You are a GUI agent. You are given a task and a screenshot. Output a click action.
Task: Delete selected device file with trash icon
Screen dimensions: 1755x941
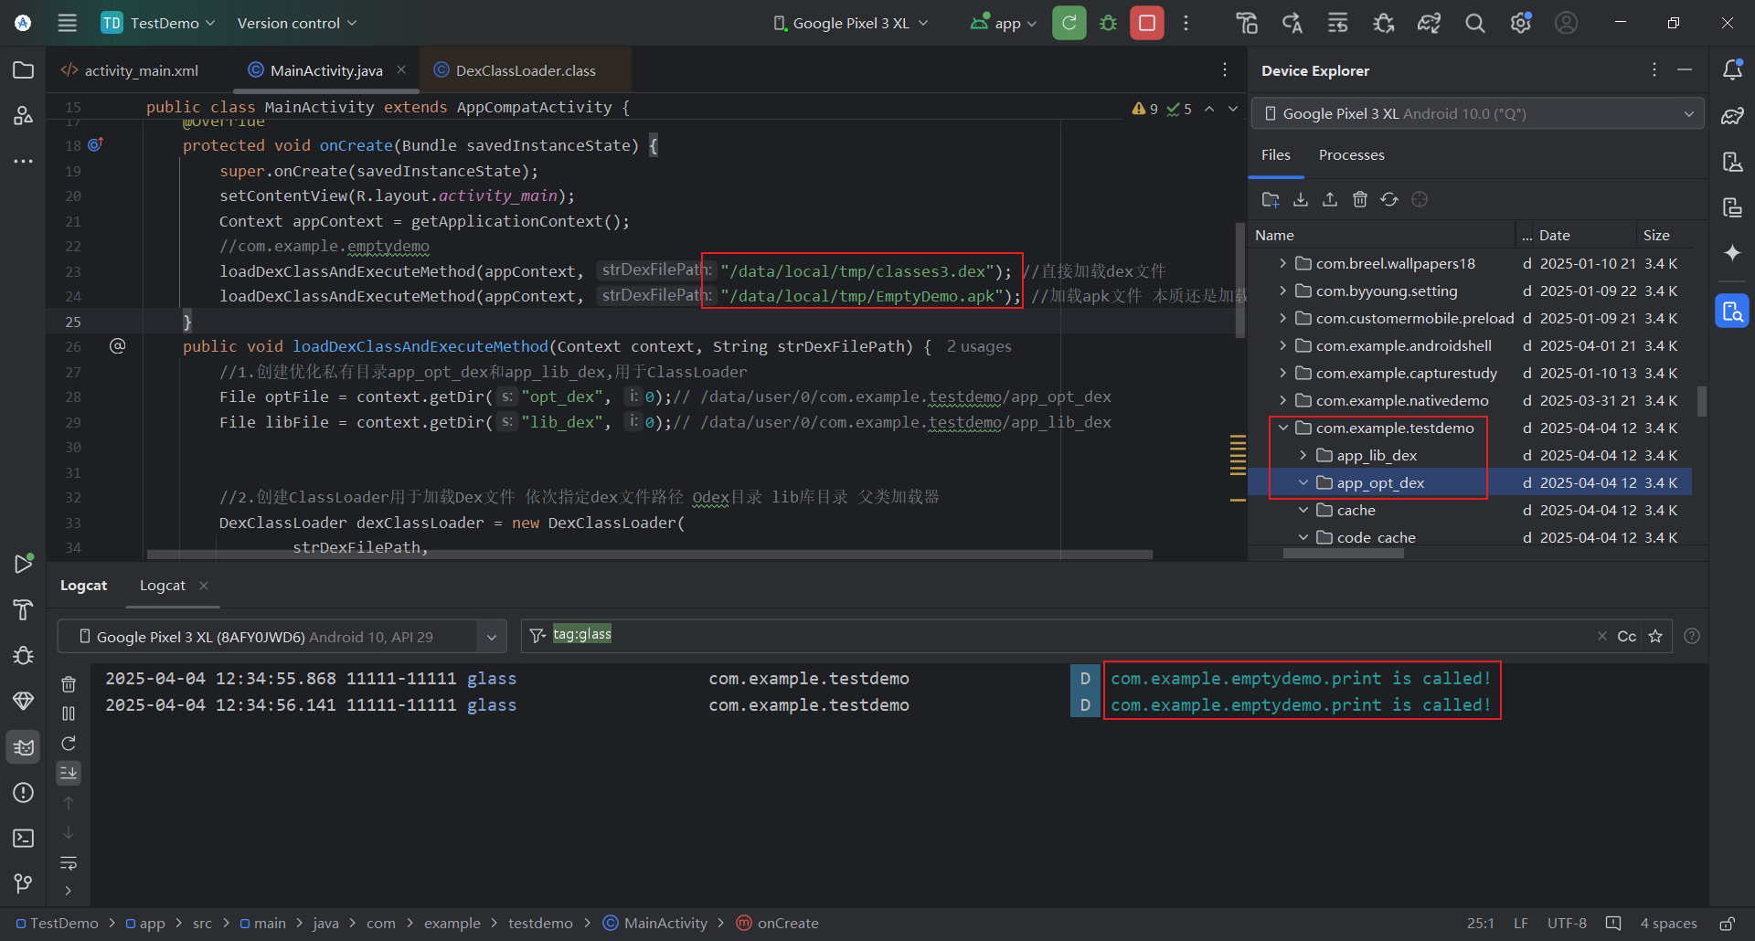pyautogui.click(x=1360, y=199)
